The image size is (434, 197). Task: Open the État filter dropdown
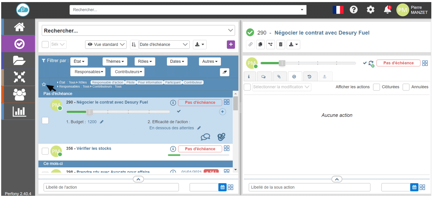point(79,61)
